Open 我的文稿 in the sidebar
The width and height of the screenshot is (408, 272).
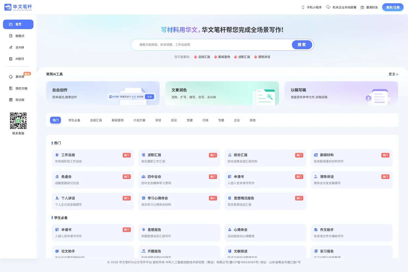click(x=18, y=88)
